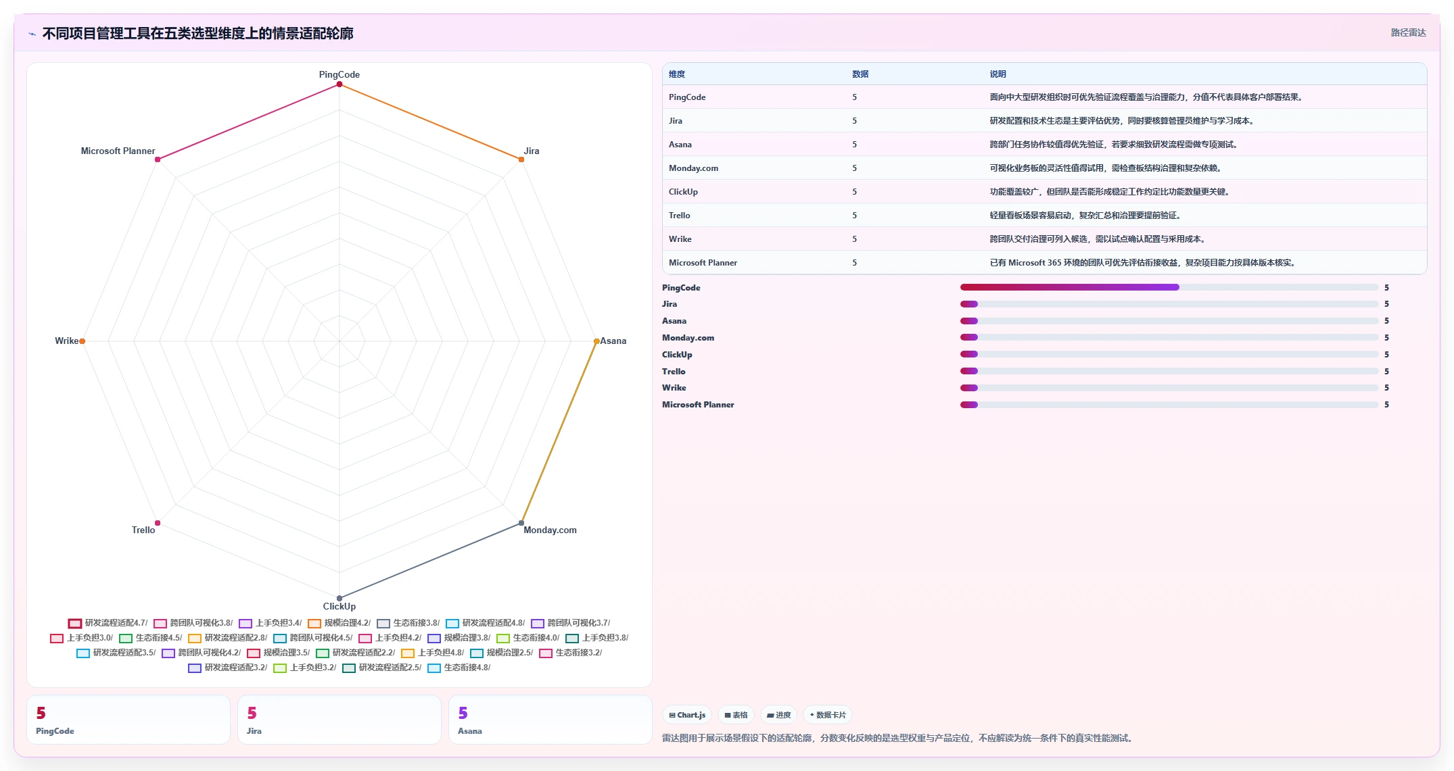Click the color box of legend 研发流程适配3.2
This screenshot has width=1454, height=771.
point(195,668)
